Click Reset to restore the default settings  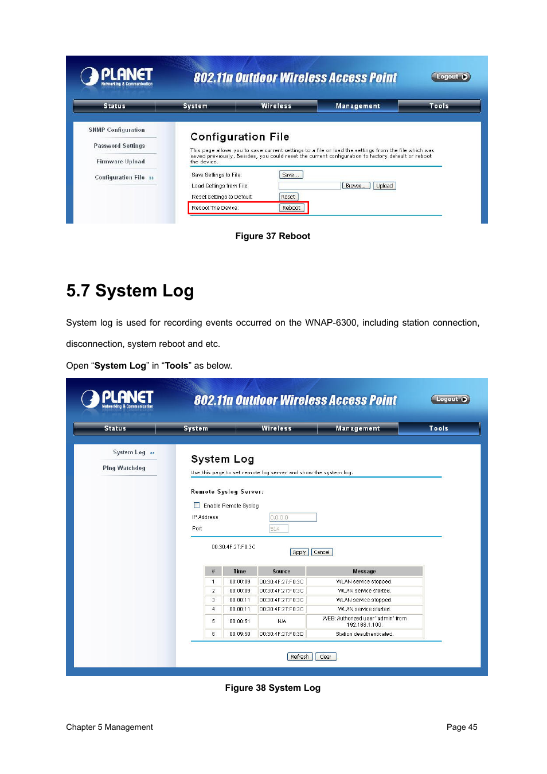click(x=288, y=197)
